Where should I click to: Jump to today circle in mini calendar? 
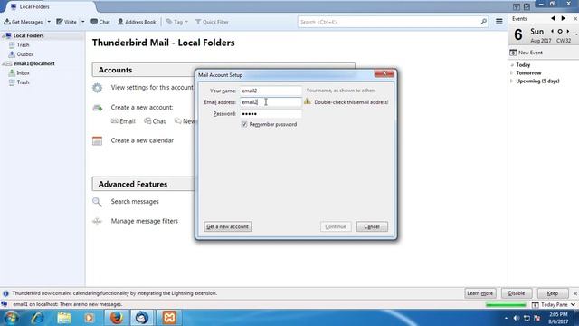tap(560, 32)
